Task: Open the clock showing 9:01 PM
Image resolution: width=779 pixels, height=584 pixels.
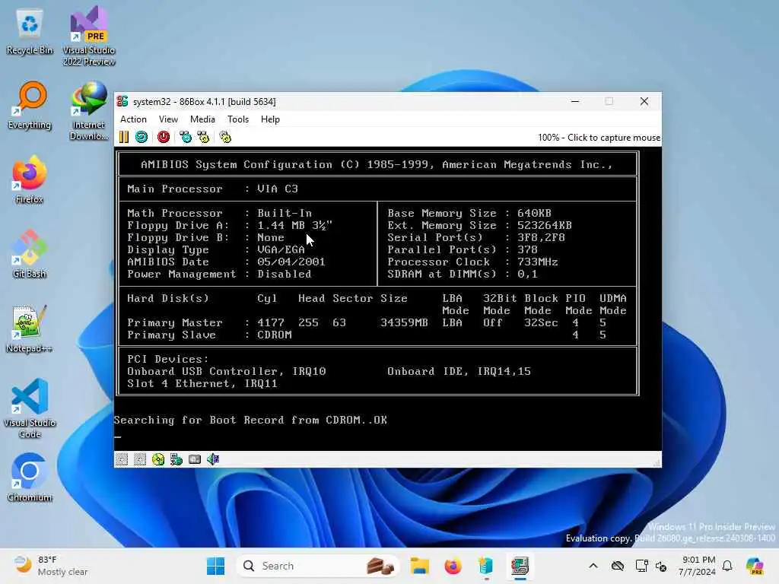Action: [x=698, y=566]
